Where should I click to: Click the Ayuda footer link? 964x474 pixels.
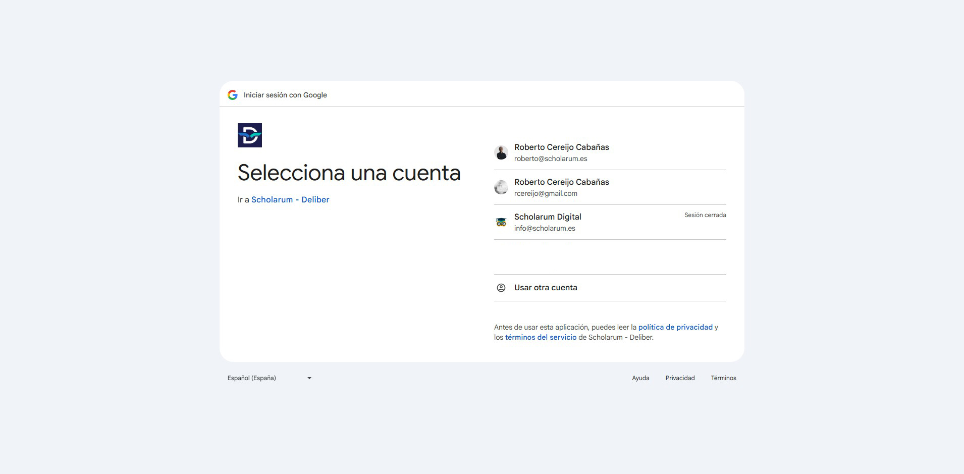pyautogui.click(x=641, y=378)
